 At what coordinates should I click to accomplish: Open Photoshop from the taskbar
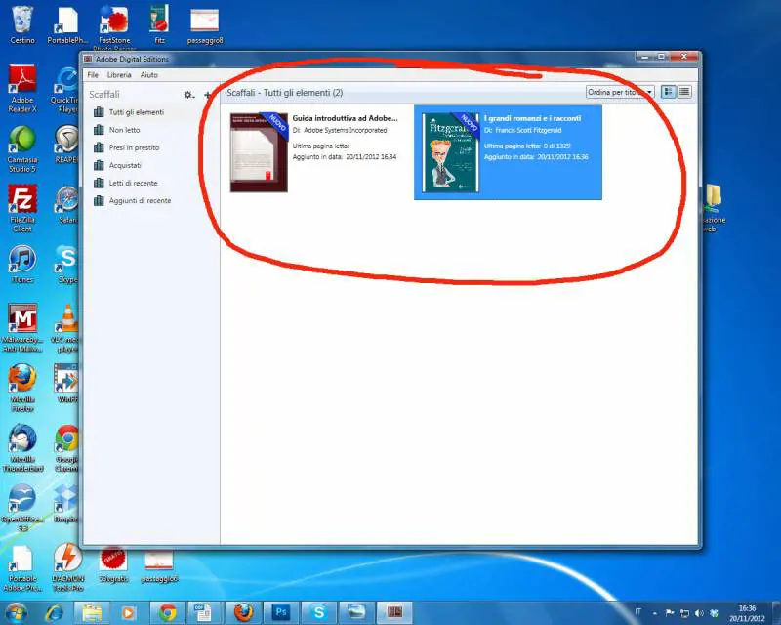(x=281, y=612)
